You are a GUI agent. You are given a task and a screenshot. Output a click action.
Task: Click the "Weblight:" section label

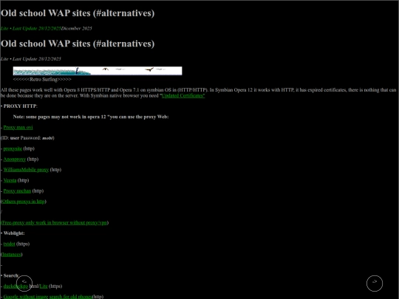click(x=13, y=233)
